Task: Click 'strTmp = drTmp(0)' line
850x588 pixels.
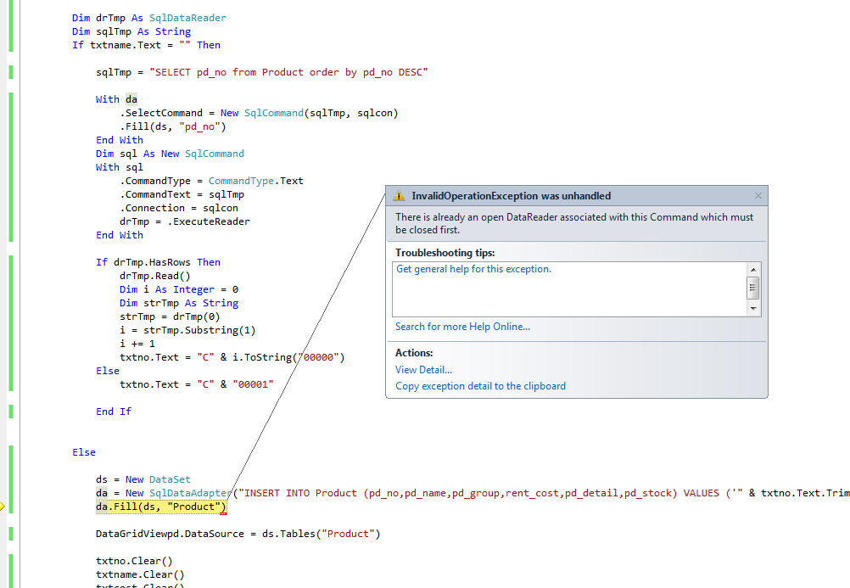Action: [170, 316]
